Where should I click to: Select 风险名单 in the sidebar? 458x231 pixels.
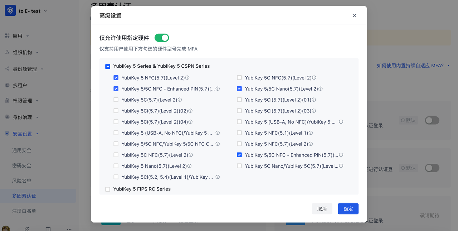tap(22, 181)
